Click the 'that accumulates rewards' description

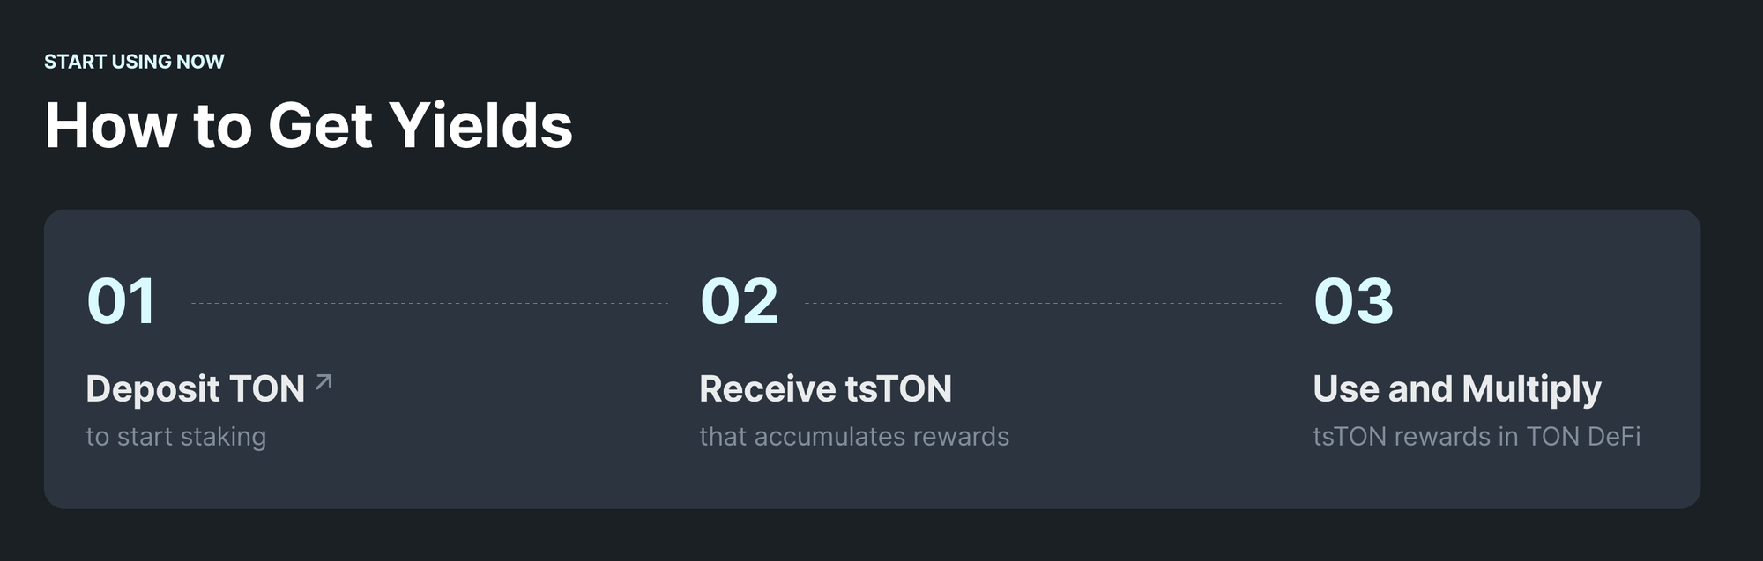pyautogui.click(x=853, y=437)
